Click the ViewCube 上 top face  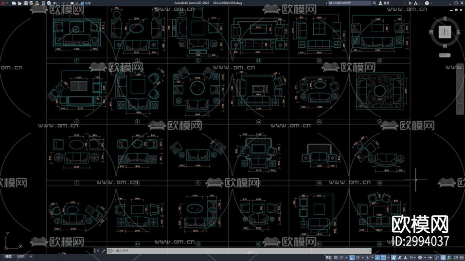445,32
